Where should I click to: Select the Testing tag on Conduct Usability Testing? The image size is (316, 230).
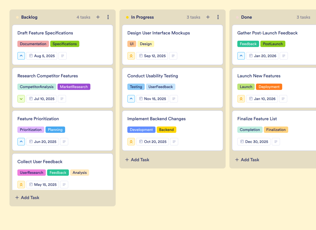click(x=136, y=87)
